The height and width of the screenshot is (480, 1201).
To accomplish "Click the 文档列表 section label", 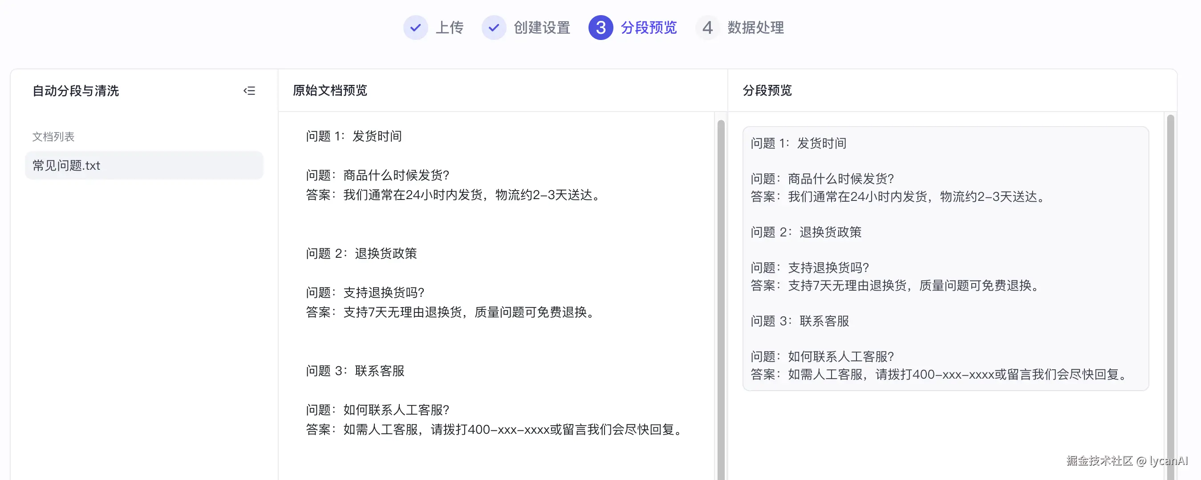I will pyautogui.click(x=53, y=136).
